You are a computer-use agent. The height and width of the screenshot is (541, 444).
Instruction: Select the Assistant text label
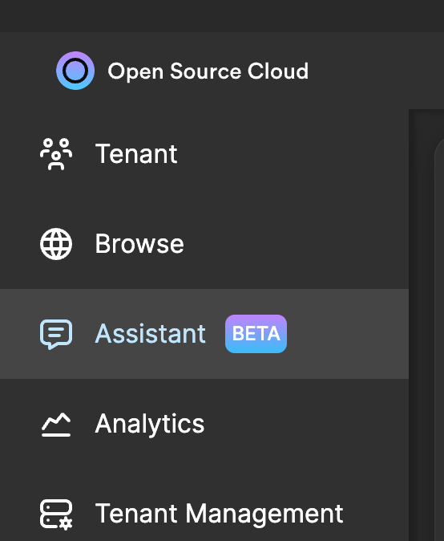coord(151,334)
